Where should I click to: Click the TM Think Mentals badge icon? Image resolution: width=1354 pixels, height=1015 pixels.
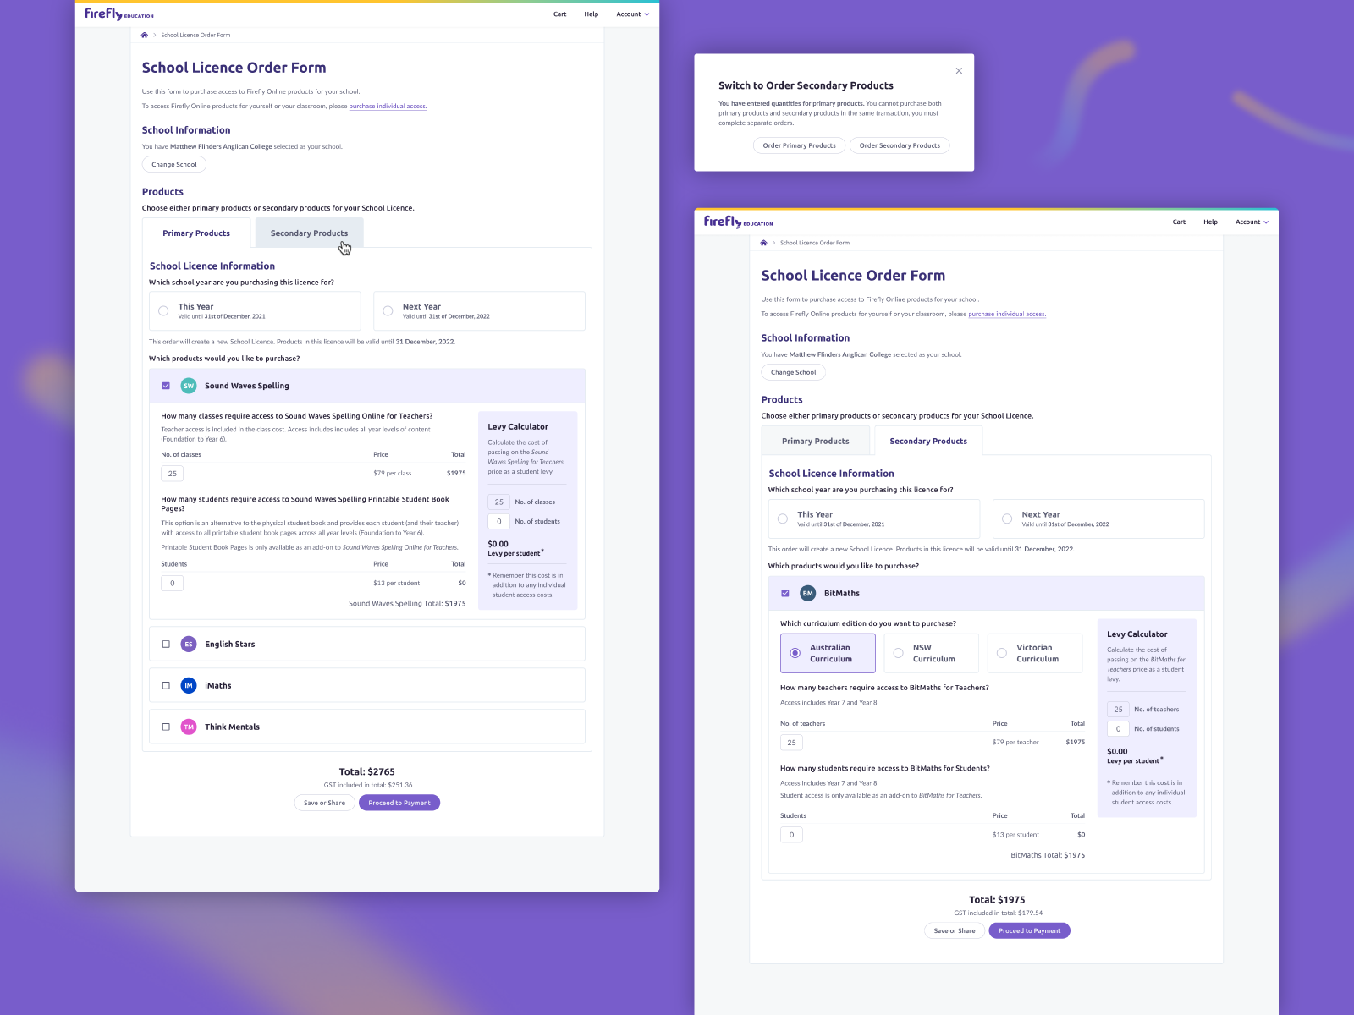(189, 727)
